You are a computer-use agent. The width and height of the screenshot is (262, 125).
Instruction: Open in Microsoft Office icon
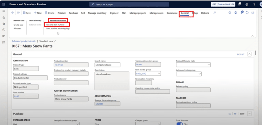coord(236,13)
